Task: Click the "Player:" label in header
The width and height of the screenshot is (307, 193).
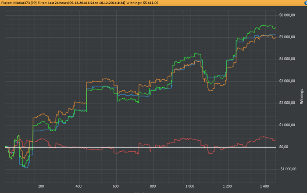Action: 7,3
